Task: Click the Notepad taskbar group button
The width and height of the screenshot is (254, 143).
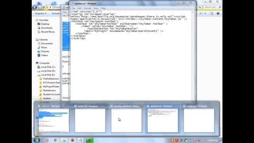Action: coord(80,140)
